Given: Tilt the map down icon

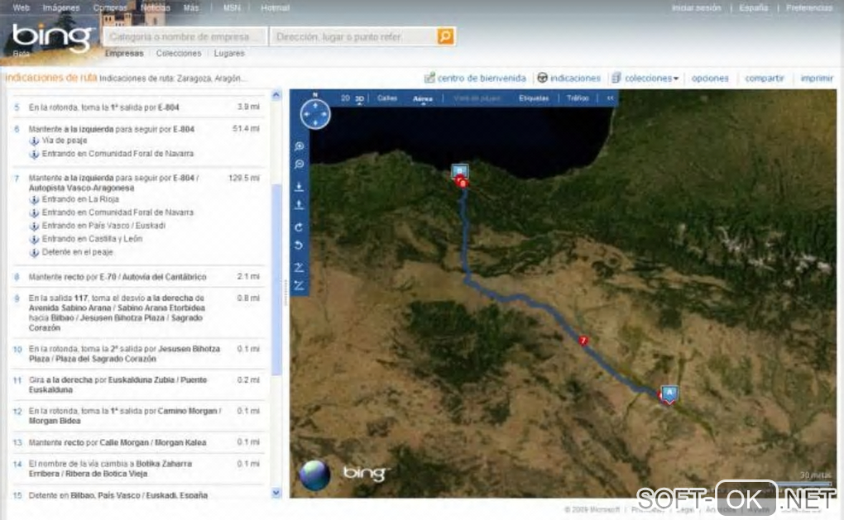Looking at the screenshot, I should (300, 285).
